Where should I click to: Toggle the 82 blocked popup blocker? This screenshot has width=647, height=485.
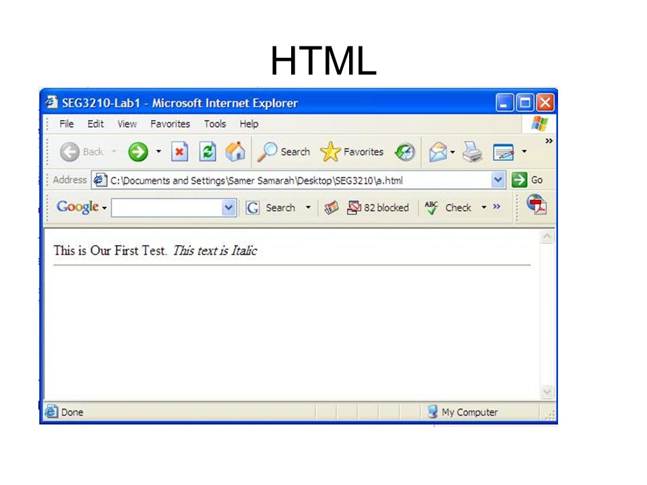378,207
